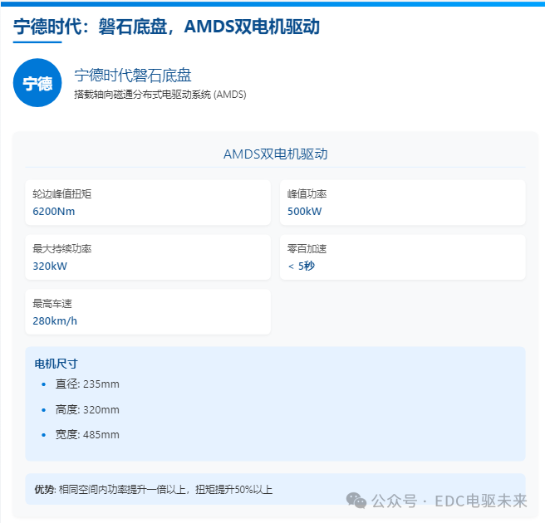Click the card title AMDS双电机驱动
545x523 pixels.
[275, 154]
